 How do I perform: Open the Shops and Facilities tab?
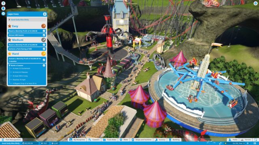point(141,140)
